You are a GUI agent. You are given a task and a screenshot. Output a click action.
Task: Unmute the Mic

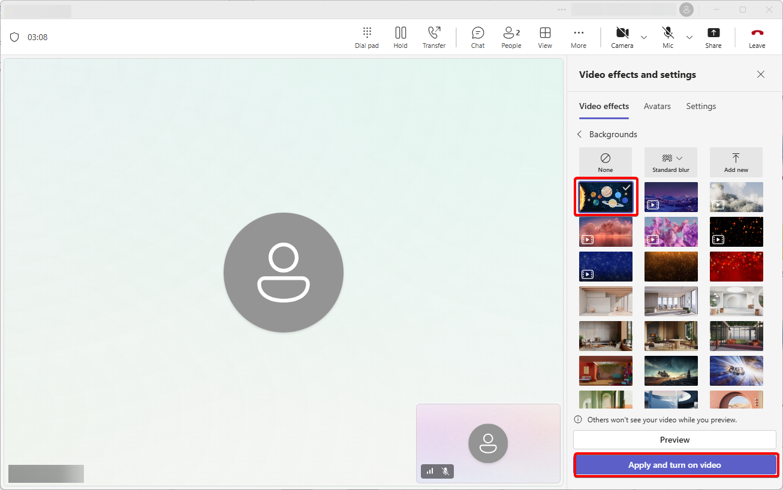click(668, 37)
